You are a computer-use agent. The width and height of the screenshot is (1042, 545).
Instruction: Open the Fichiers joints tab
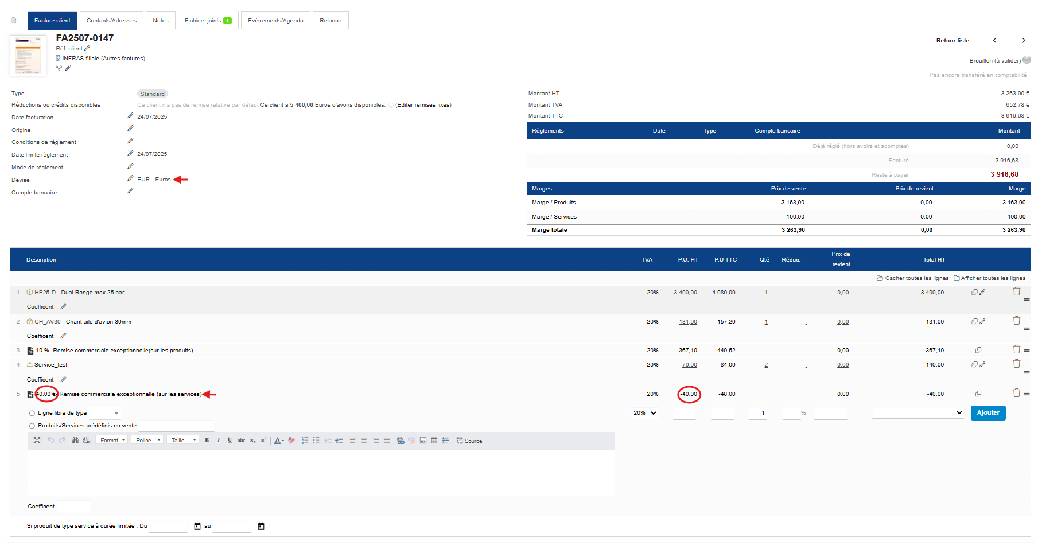(208, 21)
